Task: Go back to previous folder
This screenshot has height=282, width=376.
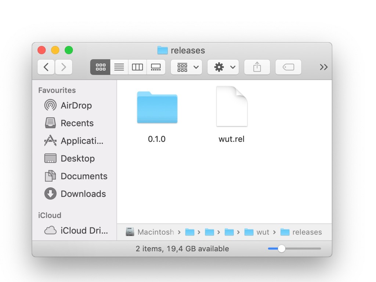Action: pyautogui.click(x=46, y=67)
